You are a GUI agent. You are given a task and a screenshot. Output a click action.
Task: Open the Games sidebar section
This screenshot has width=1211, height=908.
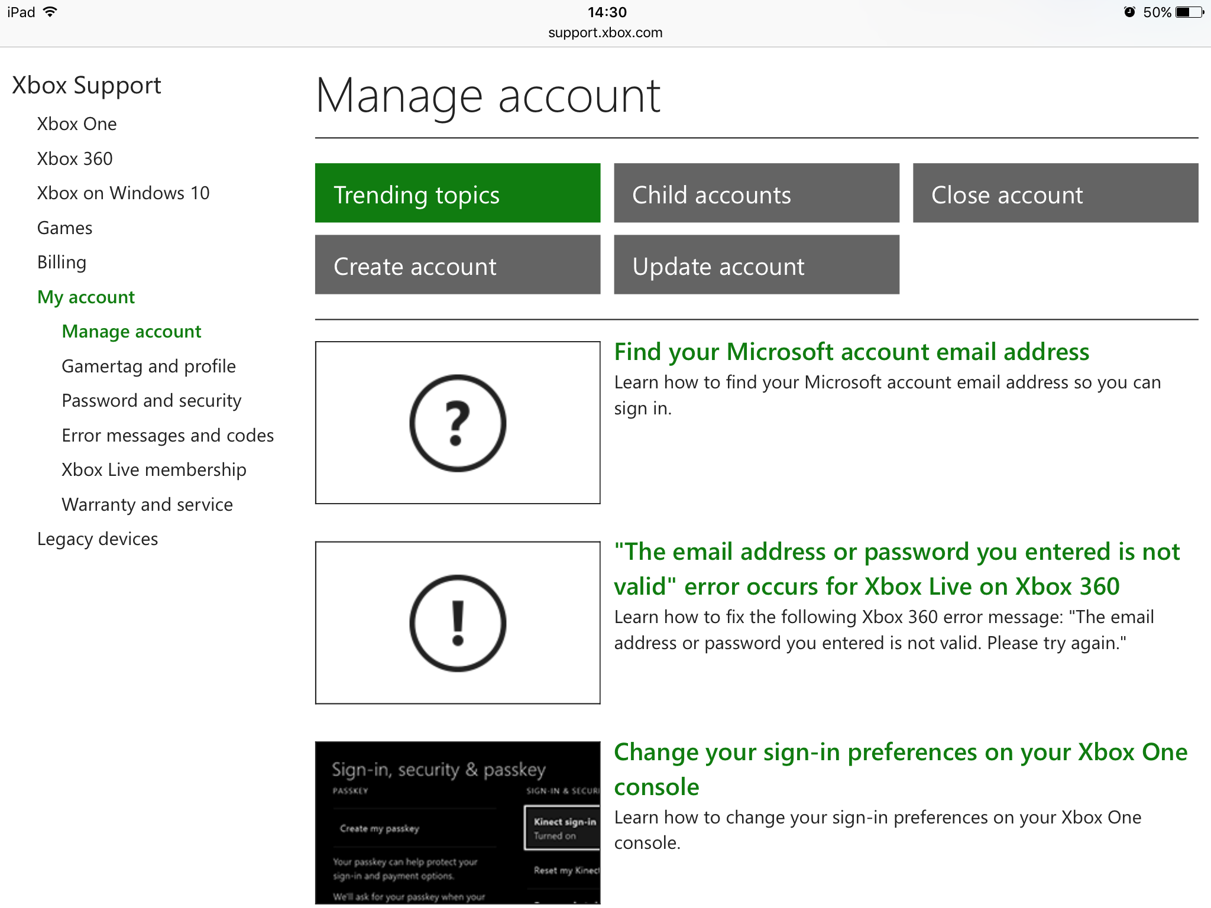tap(64, 228)
